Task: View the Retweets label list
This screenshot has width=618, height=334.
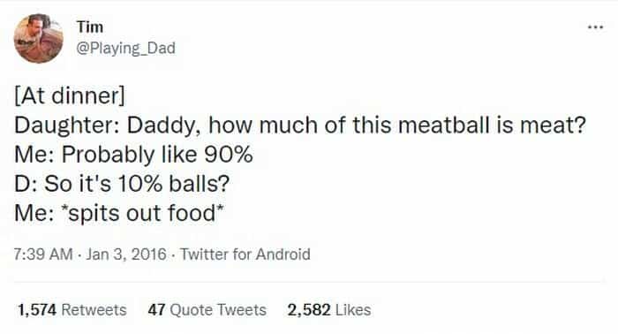Action: 94,310
